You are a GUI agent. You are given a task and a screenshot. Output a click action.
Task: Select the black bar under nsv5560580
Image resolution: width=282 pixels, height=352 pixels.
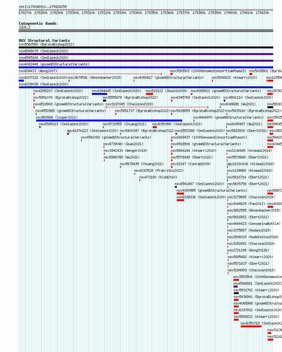tap(146, 47)
